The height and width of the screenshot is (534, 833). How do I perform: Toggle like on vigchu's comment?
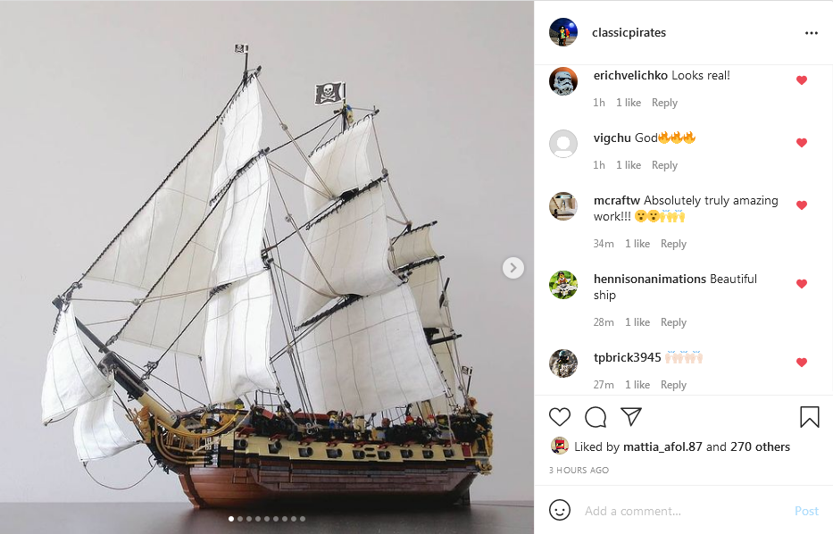click(802, 142)
